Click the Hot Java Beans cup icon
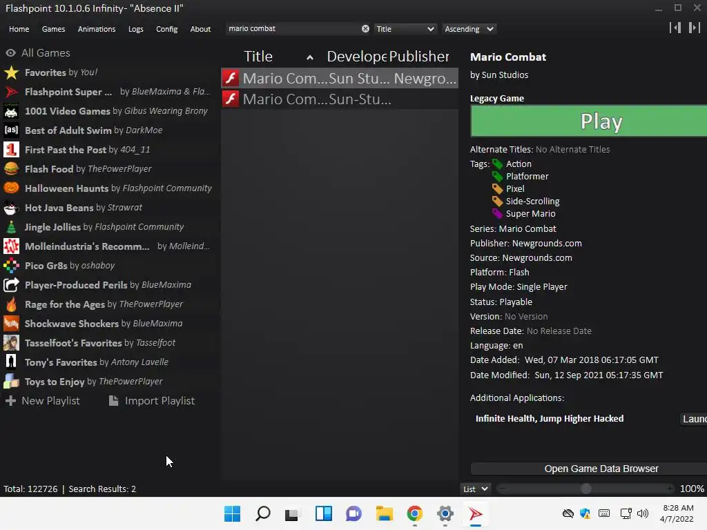 (x=11, y=208)
